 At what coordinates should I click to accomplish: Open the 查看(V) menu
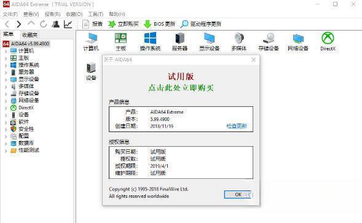[x=31, y=14]
